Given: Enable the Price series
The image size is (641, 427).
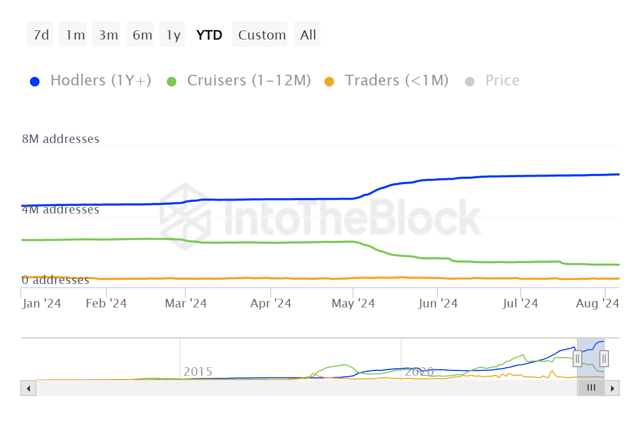Looking at the screenshot, I should point(502,81).
